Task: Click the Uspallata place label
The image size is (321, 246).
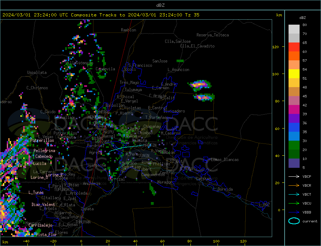Action: tap(37, 72)
